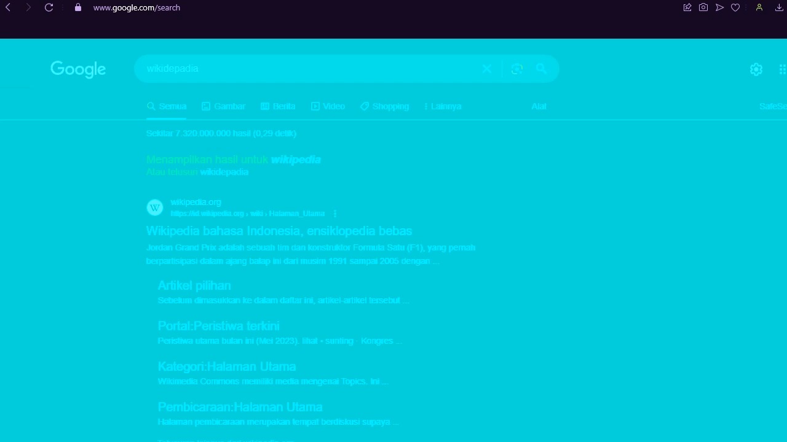
Task: Bookmark page with the heart icon
Action: (x=735, y=7)
